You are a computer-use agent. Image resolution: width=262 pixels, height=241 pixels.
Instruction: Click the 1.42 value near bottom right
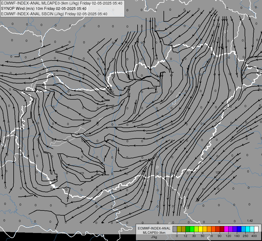point(250,221)
